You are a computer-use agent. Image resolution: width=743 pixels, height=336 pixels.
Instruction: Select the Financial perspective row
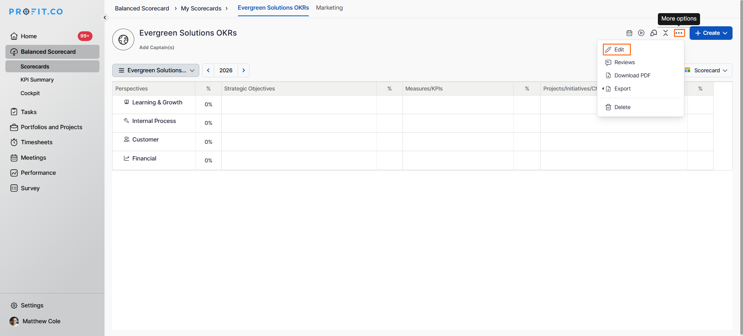tap(154, 160)
